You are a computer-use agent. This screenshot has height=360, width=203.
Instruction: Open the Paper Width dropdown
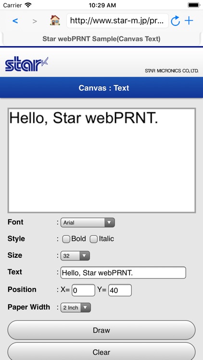coord(76,308)
